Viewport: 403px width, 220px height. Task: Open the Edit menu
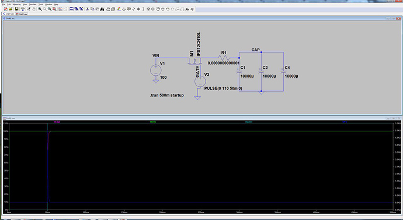click(x=9, y=4)
